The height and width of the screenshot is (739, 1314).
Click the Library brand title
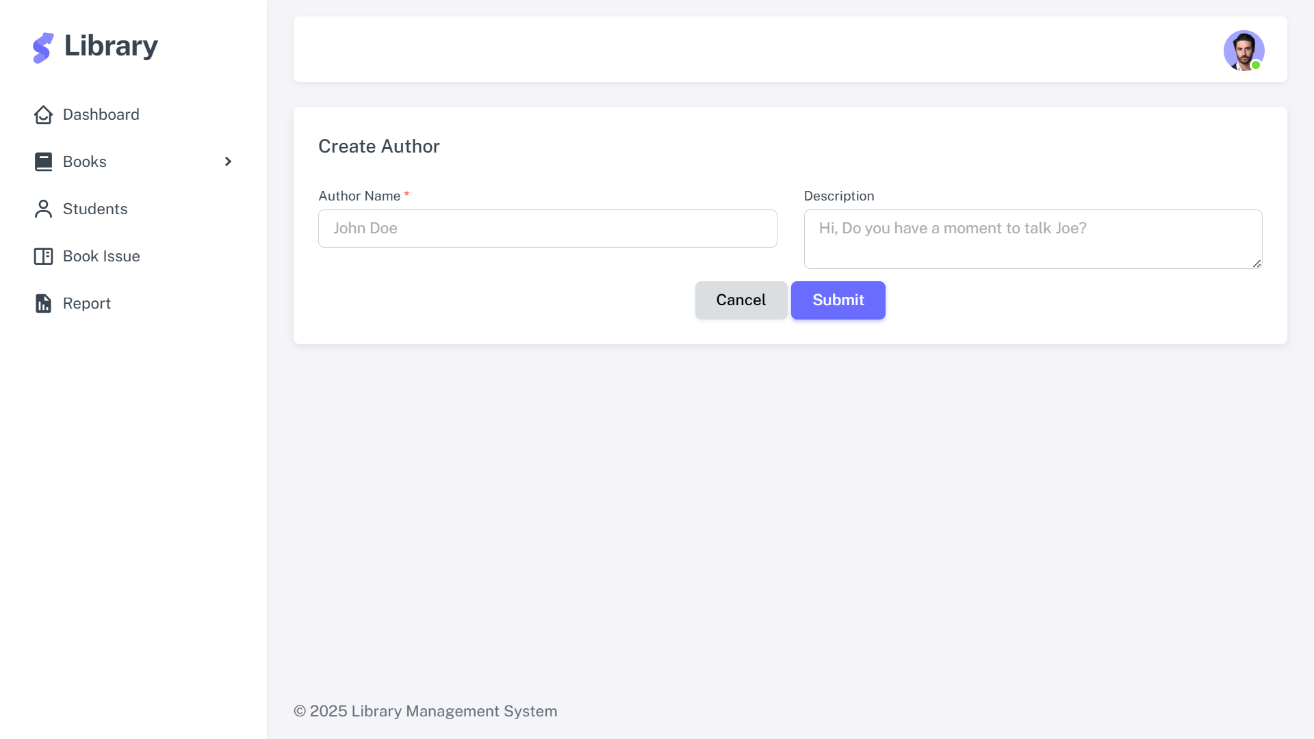pyautogui.click(x=111, y=46)
